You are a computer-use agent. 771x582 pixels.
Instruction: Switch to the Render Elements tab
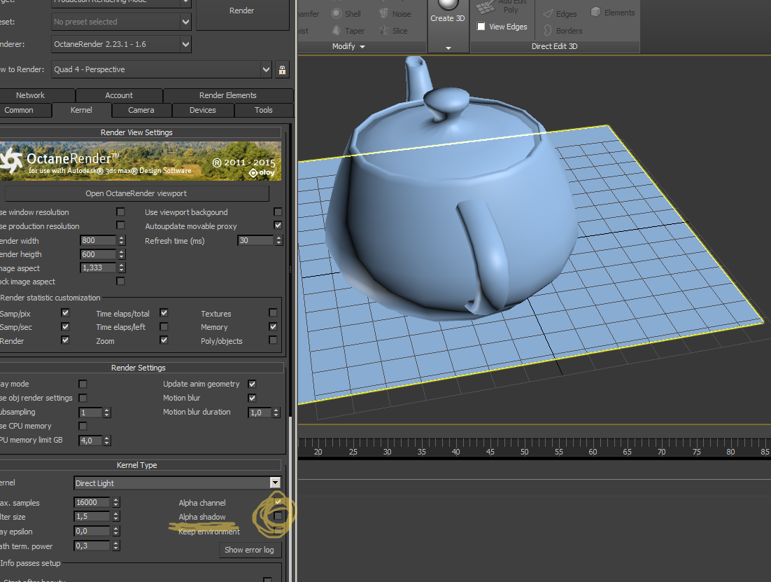tap(227, 95)
